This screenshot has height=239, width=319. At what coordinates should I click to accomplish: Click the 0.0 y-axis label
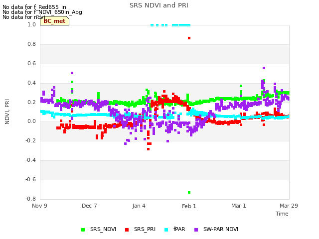pos(31,121)
